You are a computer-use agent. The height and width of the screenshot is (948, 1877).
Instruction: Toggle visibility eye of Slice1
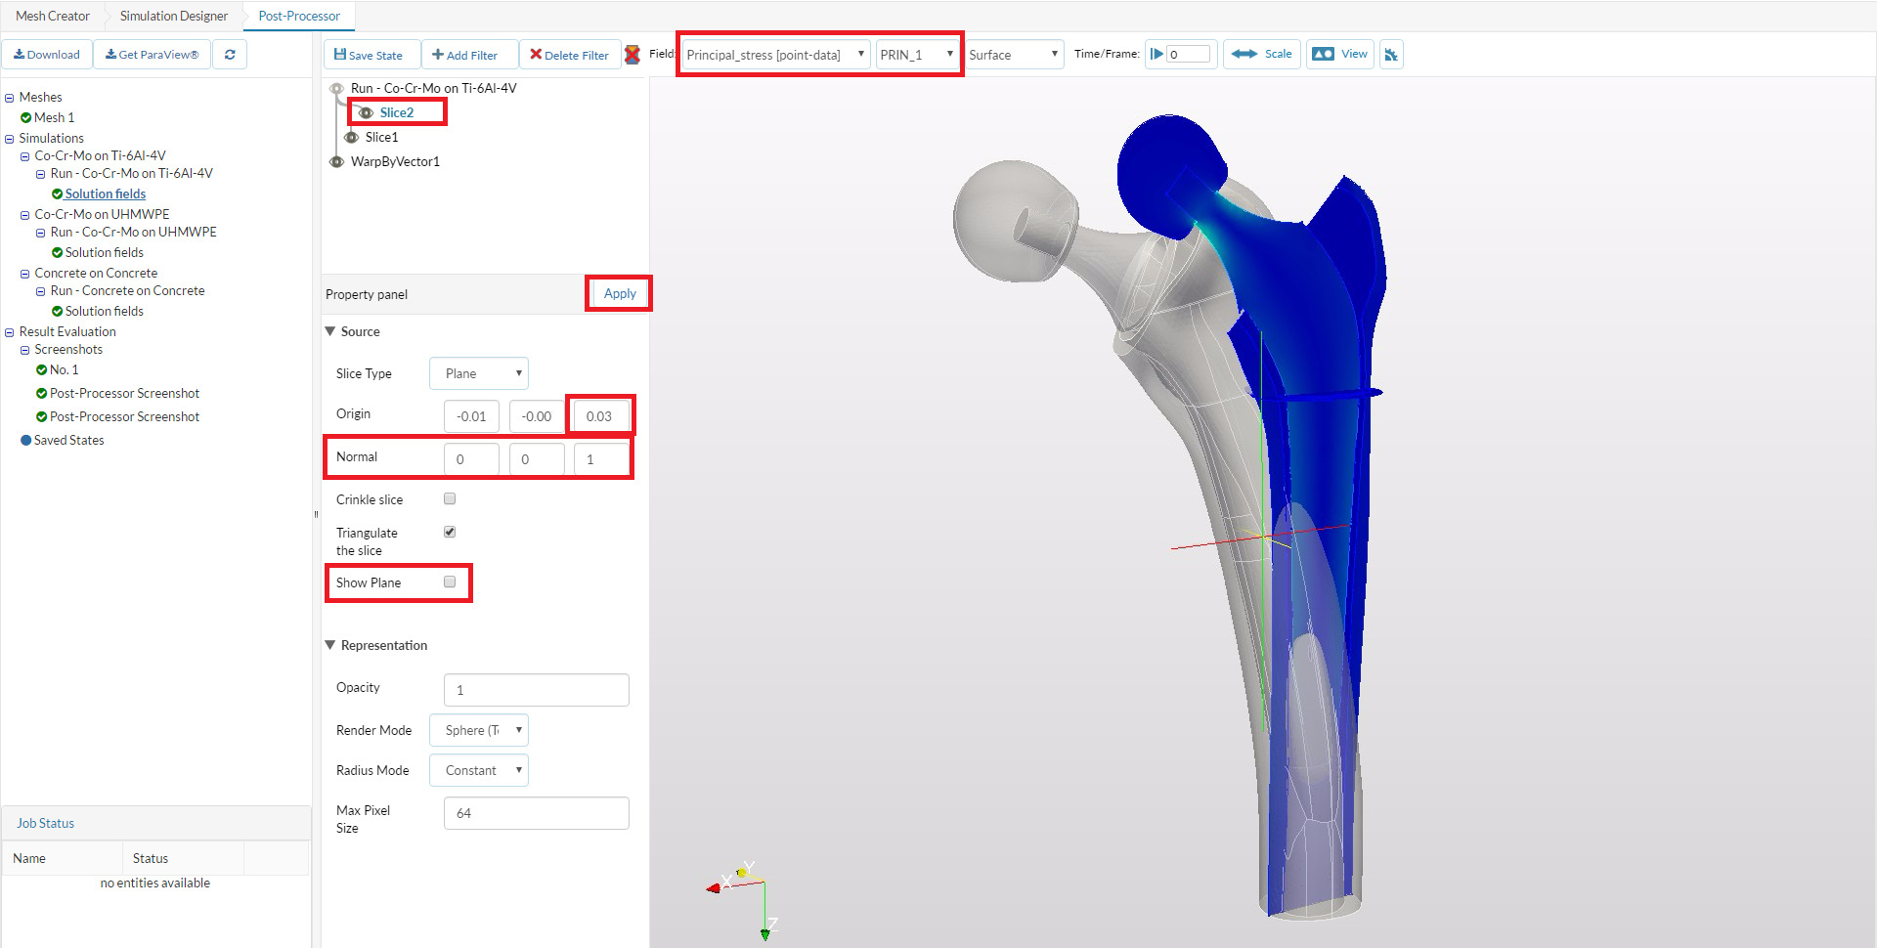pos(351,137)
